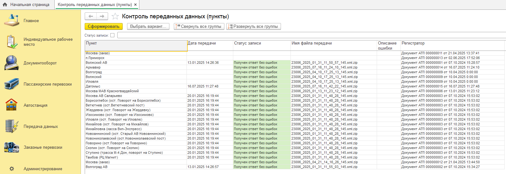Viewport: 506px width, 174px height.
Task: Toggle the Статус записи checkbox
Action: [x=112, y=35]
